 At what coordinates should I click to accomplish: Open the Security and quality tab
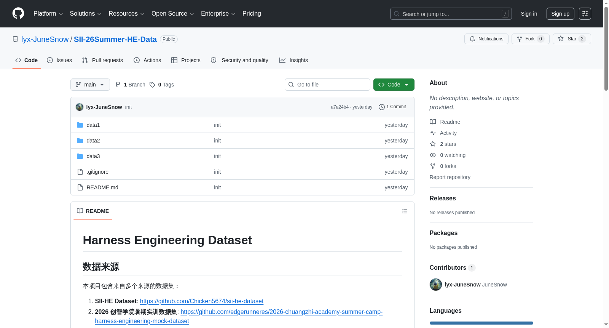point(239,60)
